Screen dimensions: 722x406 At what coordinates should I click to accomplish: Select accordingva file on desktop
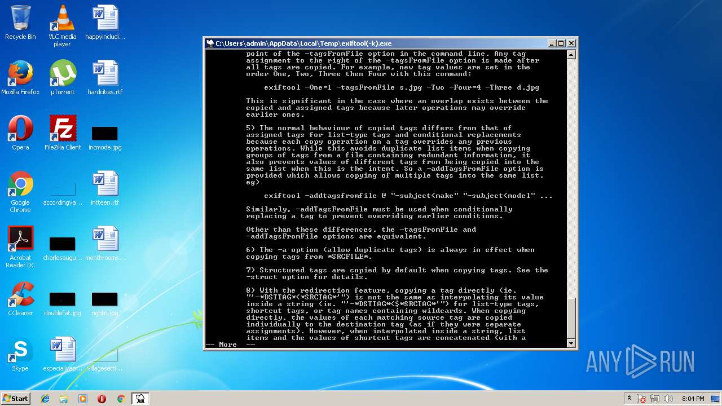[62, 193]
